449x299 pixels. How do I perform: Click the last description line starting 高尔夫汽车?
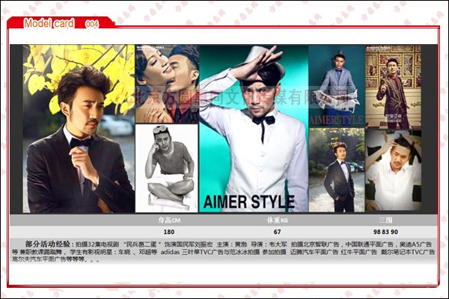pyautogui.click(x=56, y=259)
